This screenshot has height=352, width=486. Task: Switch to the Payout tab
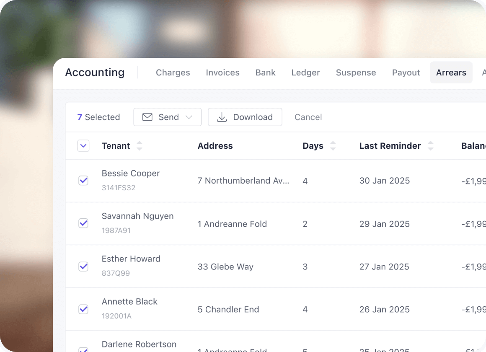pyautogui.click(x=406, y=72)
